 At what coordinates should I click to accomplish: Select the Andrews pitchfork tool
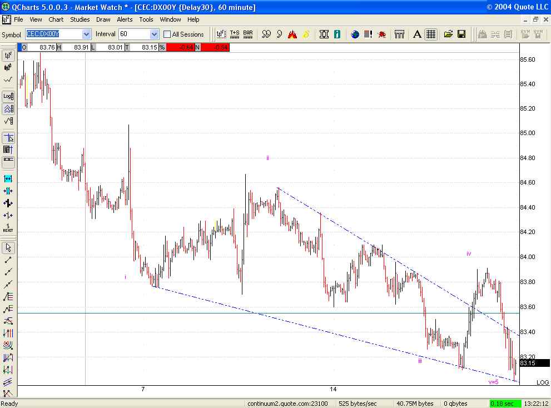(x=8, y=393)
